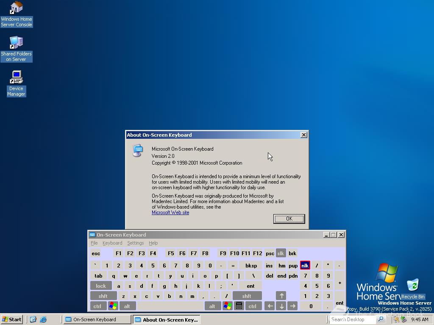This screenshot has height=325, width=434.
Task: Click the F9 key
Action: 223,253
